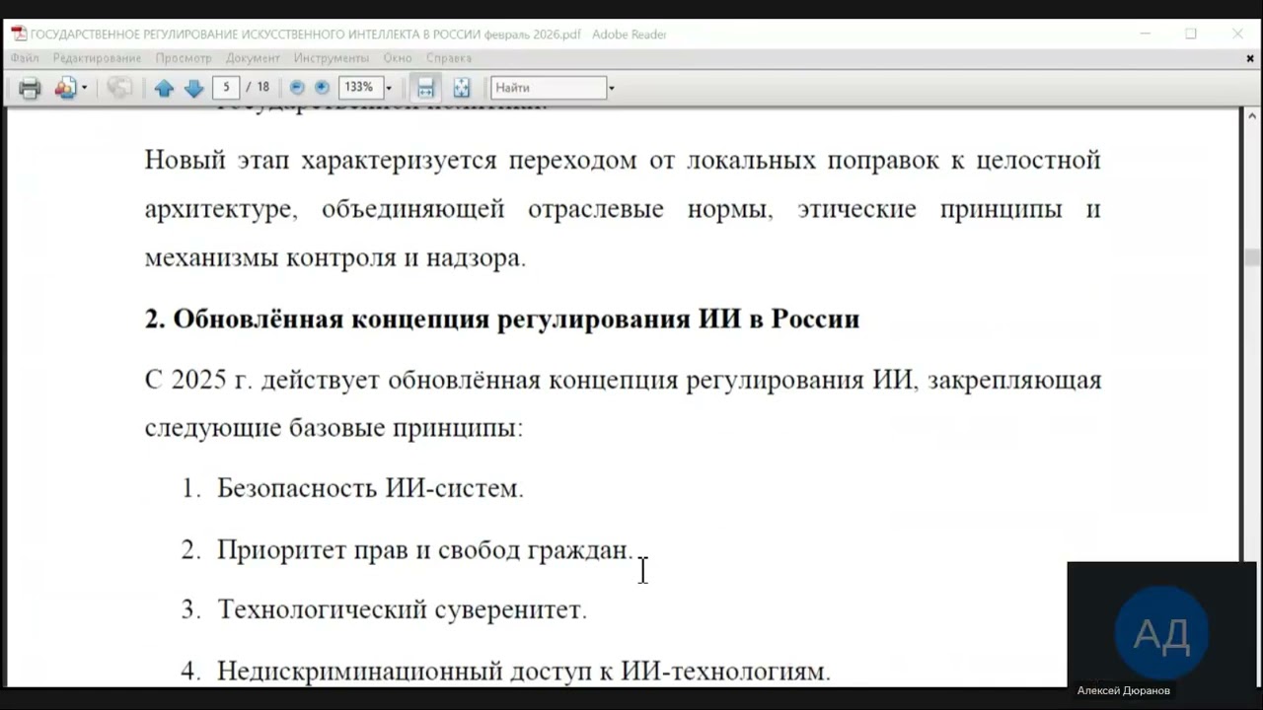Select the fit whole page icon
This screenshot has height=710, width=1263.
click(x=461, y=88)
